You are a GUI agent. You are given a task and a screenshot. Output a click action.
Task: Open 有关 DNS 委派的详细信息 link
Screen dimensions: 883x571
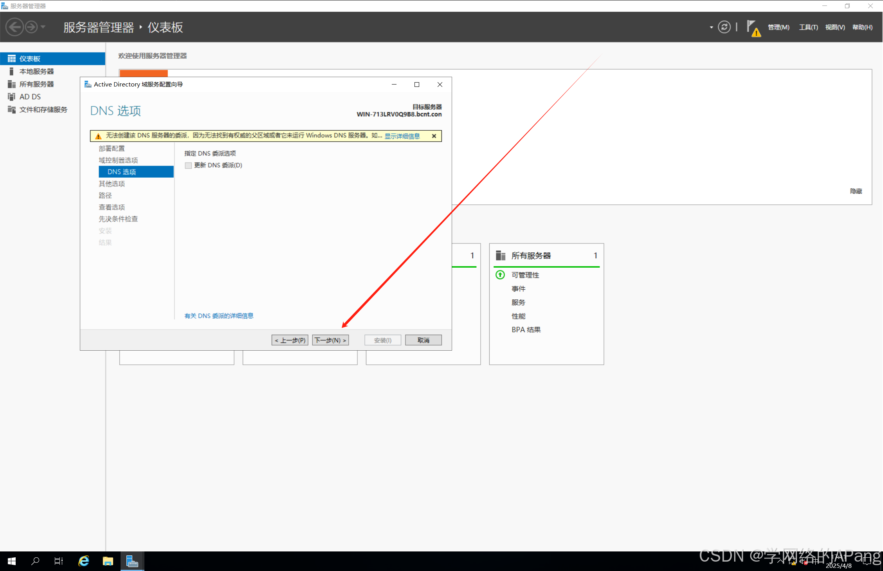tap(219, 316)
